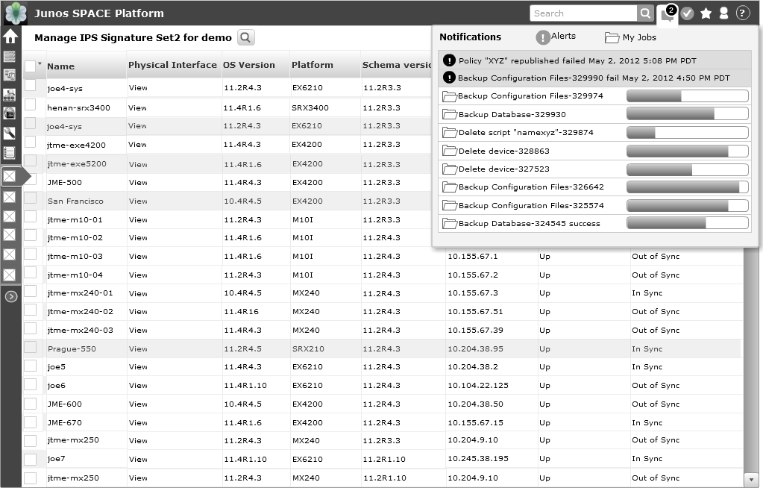The height and width of the screenshot is (488, 763).
Task: Click the progress bar for Delete script namexyz-329874
Action: point(687,133)
